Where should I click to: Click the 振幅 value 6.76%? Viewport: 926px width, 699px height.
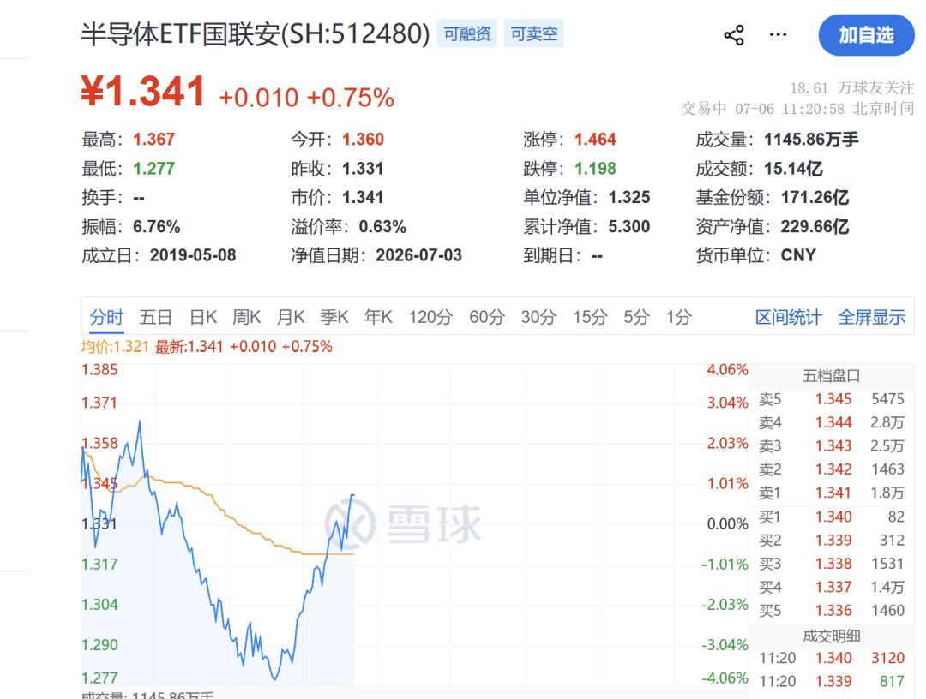(157, 226)
